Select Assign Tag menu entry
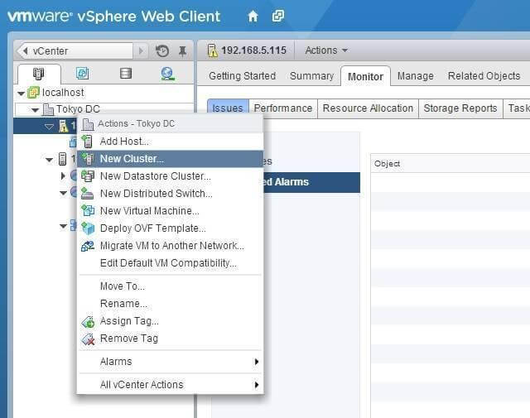 pyautogui.click(x=170, y=321)
